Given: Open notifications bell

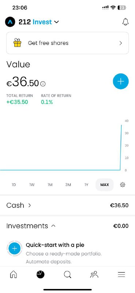Looking at the screenshot, I should [x=125, y=22].
